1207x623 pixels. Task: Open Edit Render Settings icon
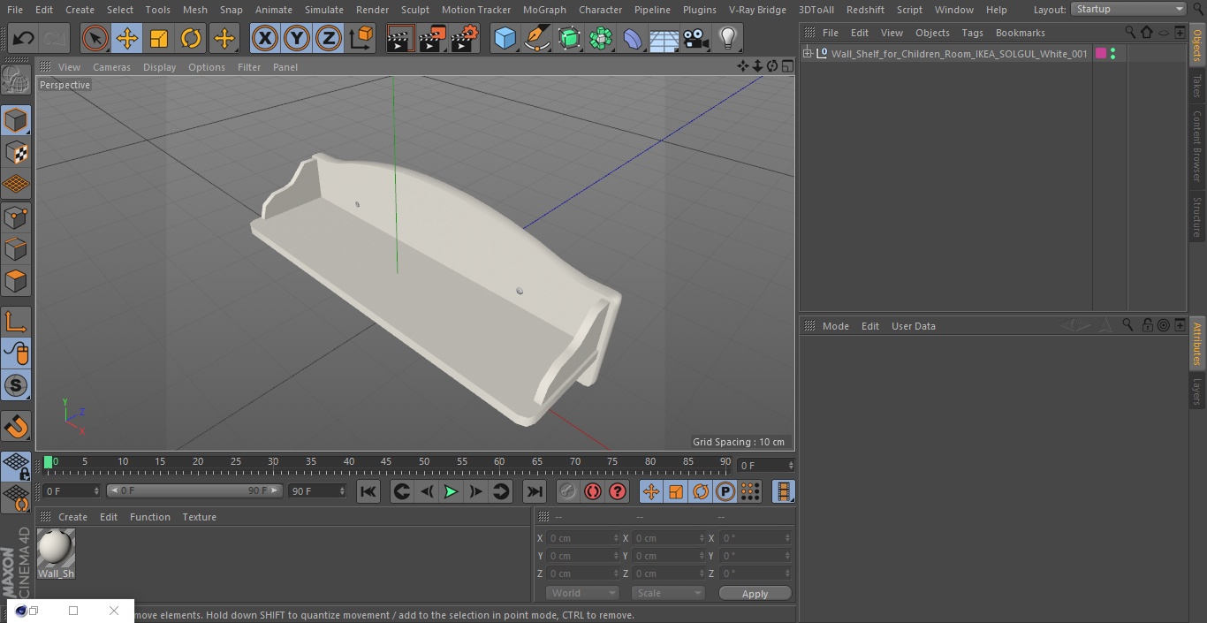(465, 39)
